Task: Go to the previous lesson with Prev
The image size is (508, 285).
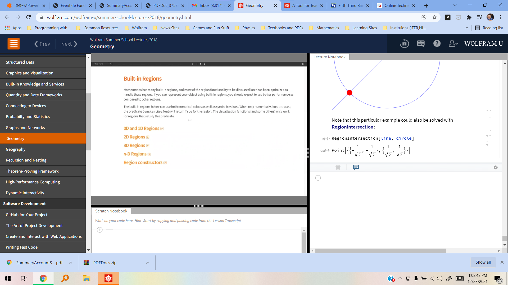Action: (42, 44)
